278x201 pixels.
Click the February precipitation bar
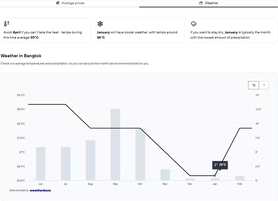pos(240,178)
